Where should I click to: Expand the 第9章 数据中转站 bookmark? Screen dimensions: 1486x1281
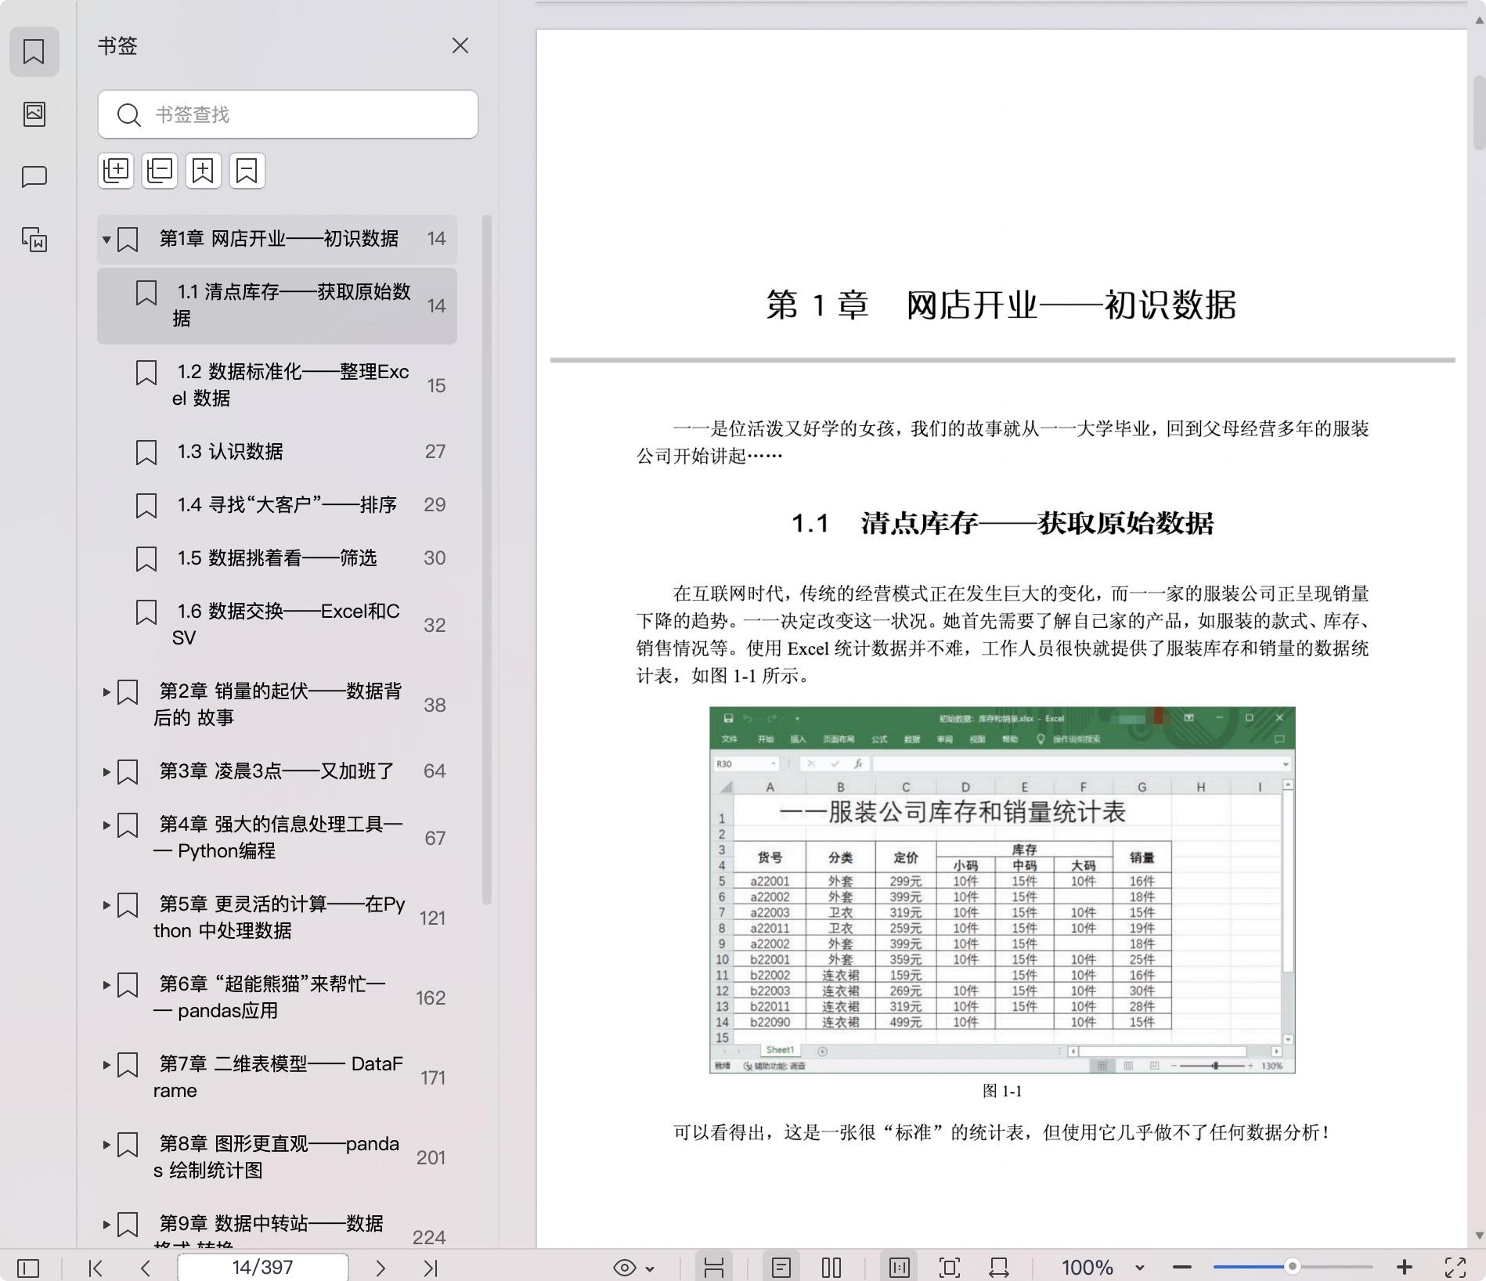[106, 1224]
